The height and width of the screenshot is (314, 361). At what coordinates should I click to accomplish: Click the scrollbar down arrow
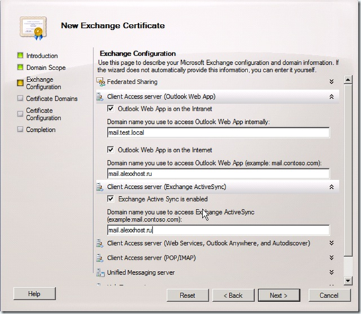pos(348,281)
